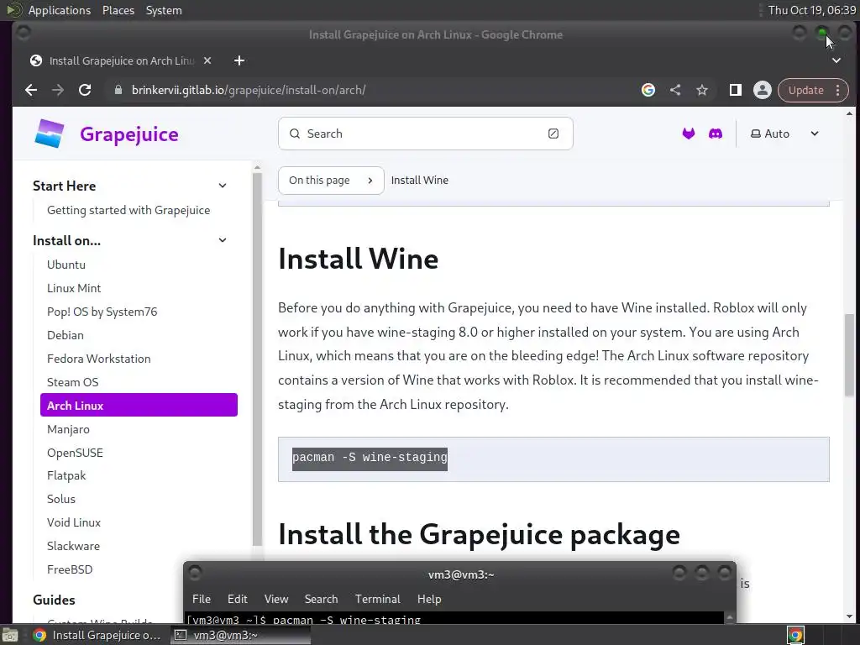
Task: Click the Search docs input field
Action: click(426, 134)
